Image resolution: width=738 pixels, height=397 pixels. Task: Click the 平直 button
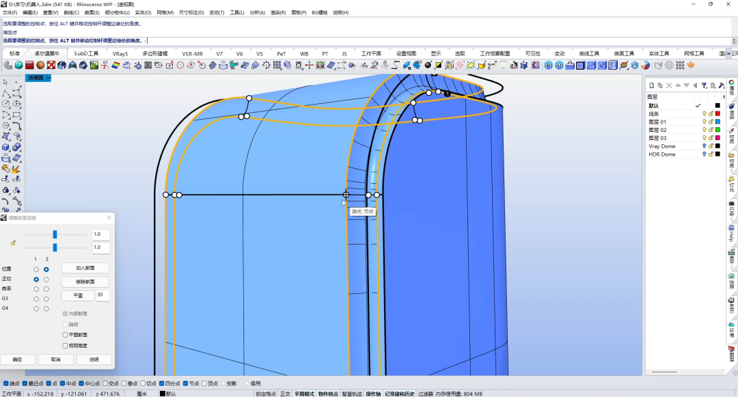point(78,295)
